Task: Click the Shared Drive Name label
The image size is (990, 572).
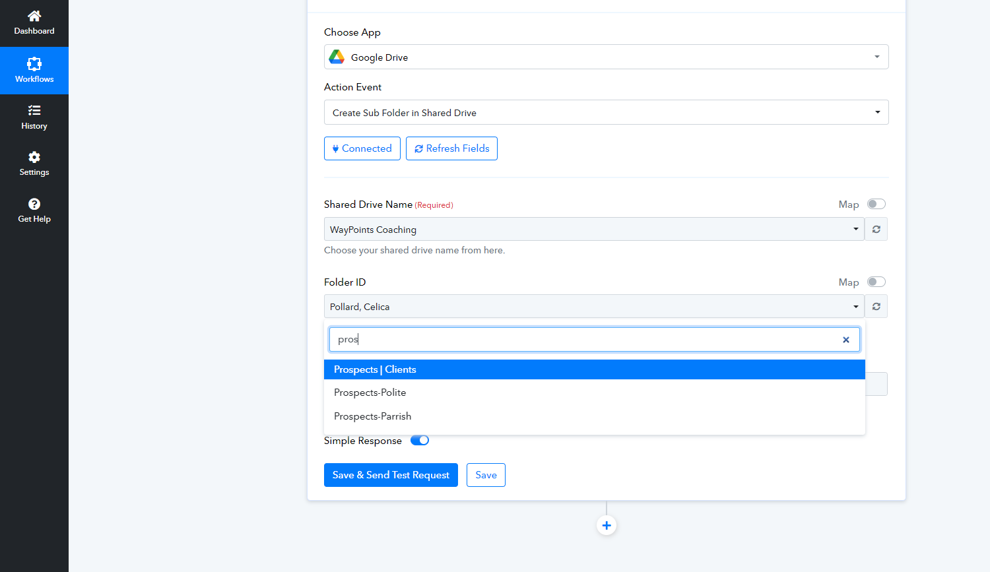Action: 368,205
